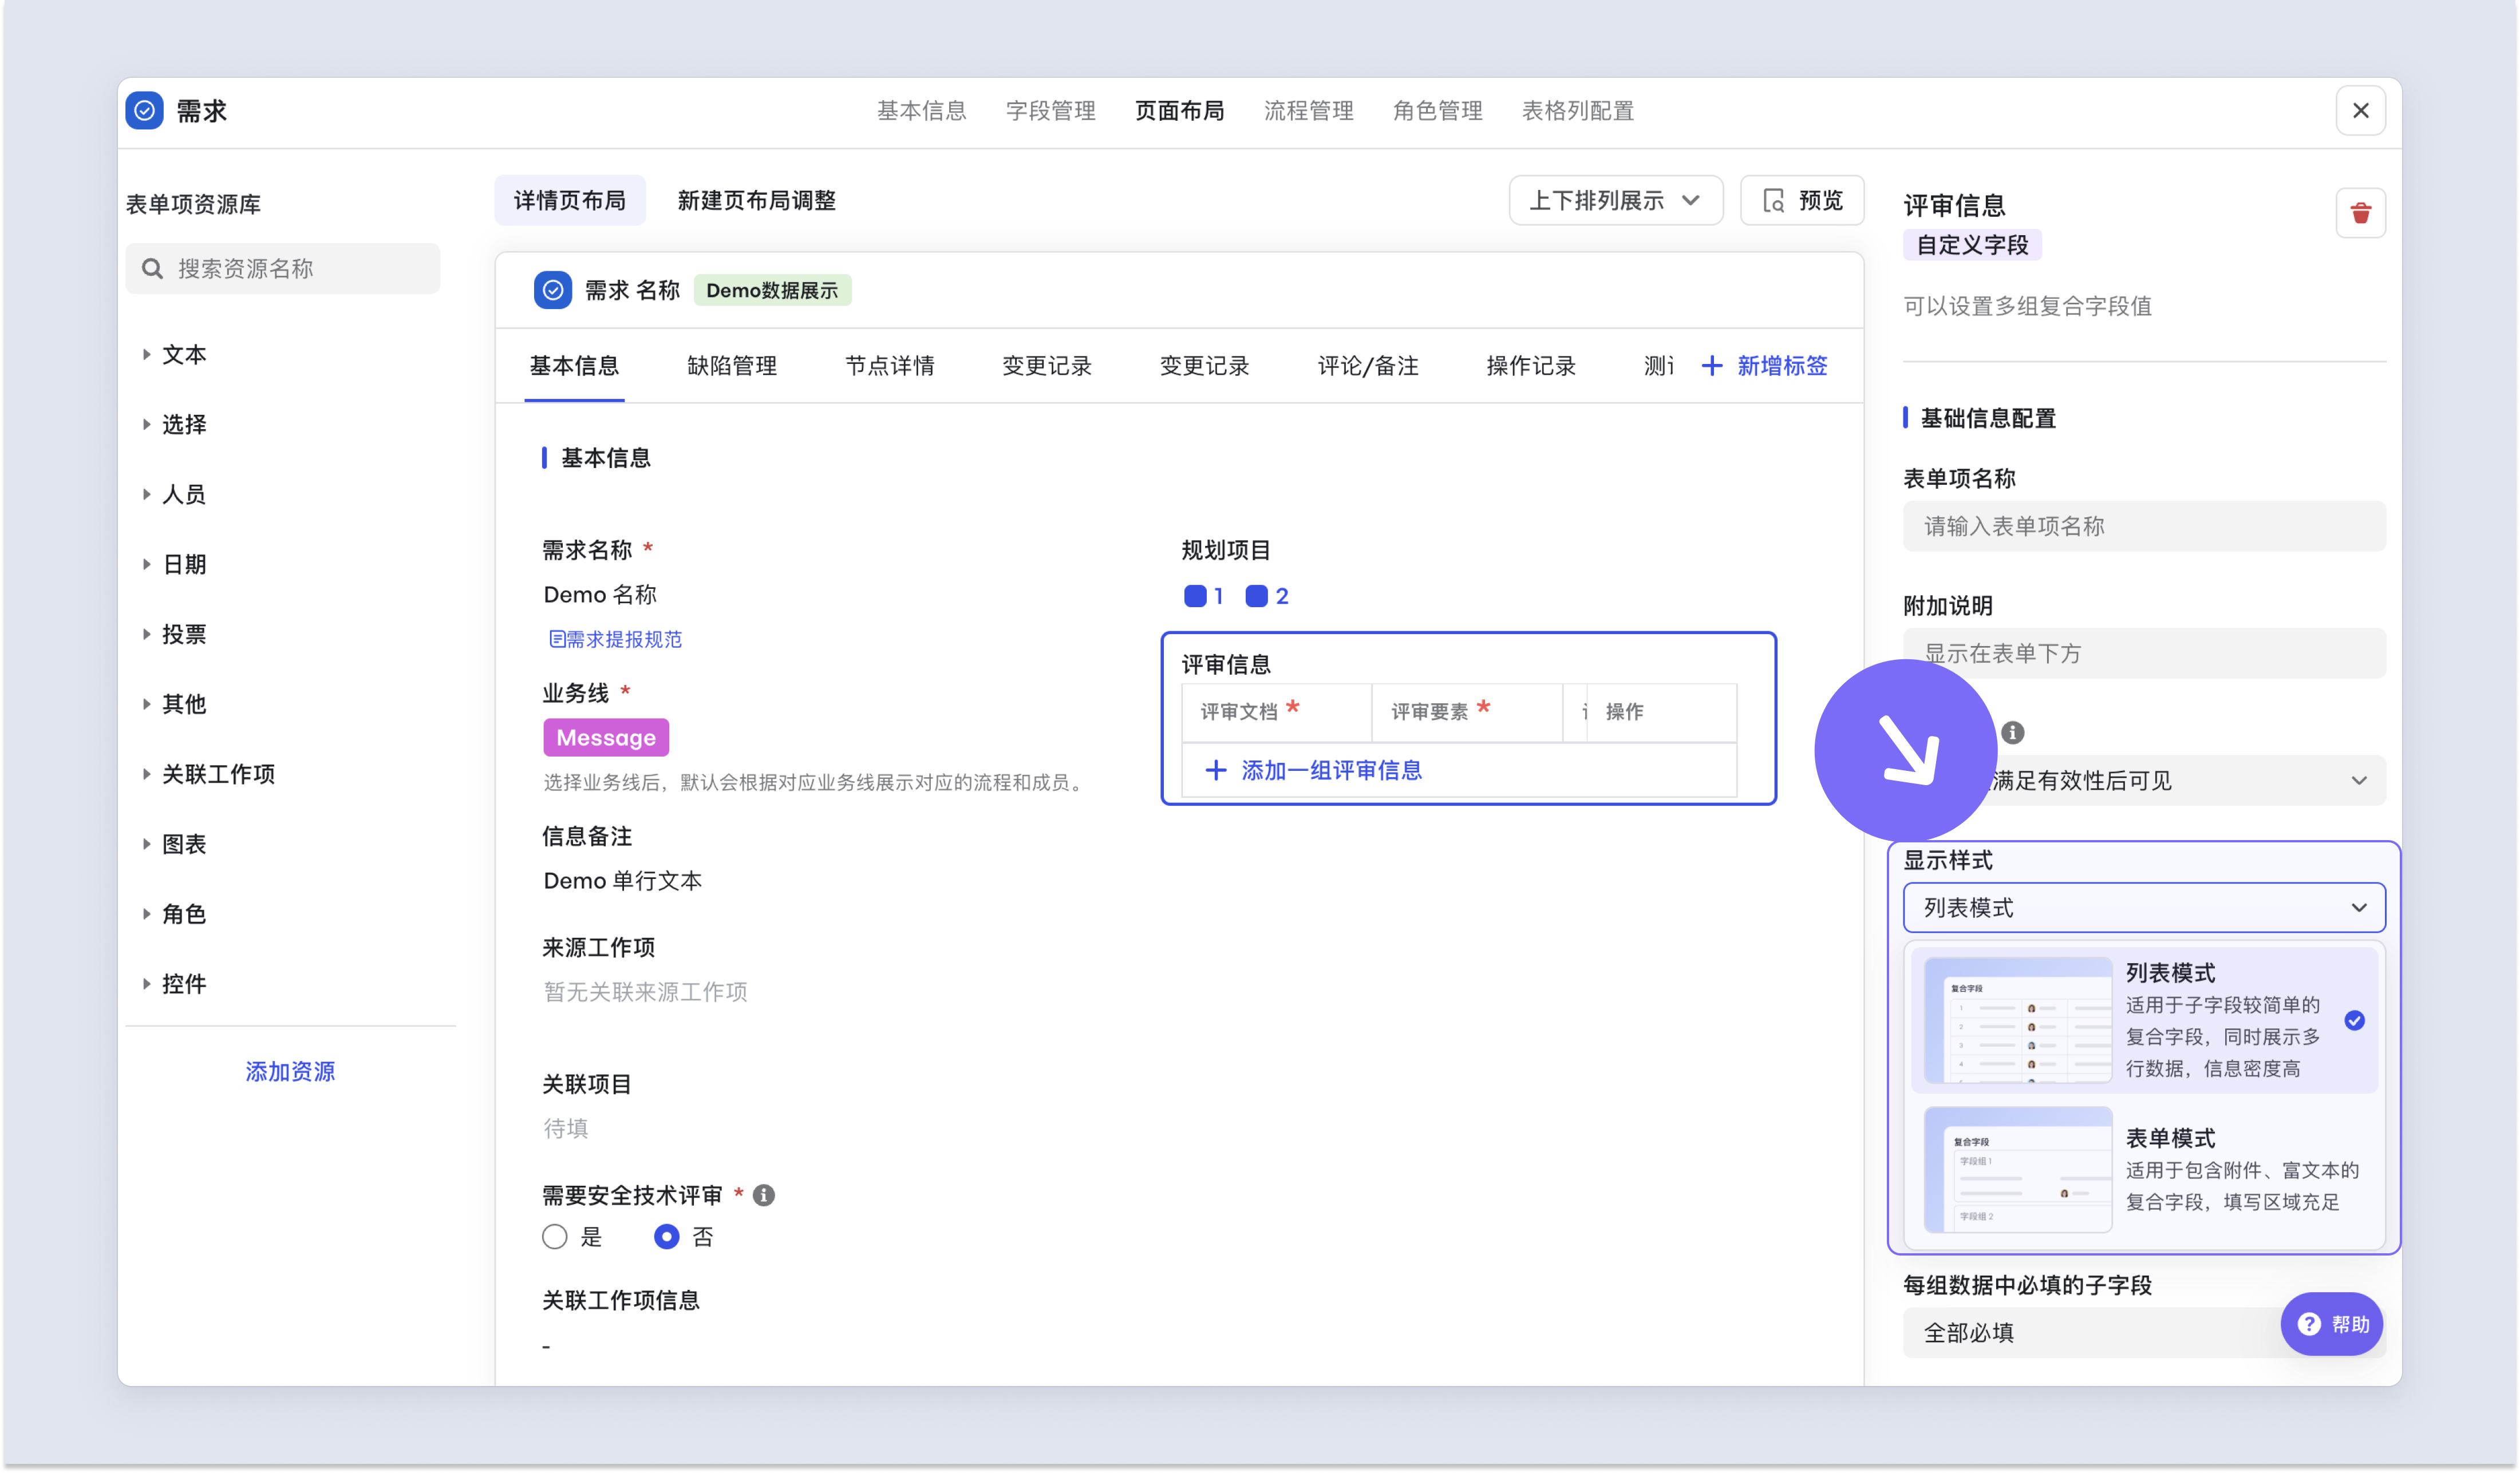Click the 评审文档 column header

[x=1277, y=711]
